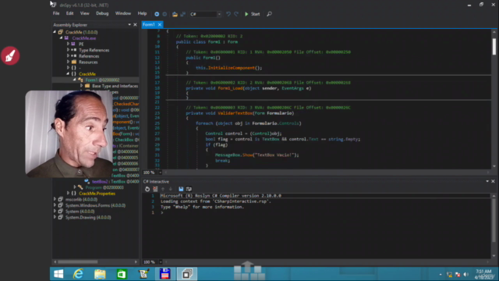Select Program @02000003 in the tree

104,187
